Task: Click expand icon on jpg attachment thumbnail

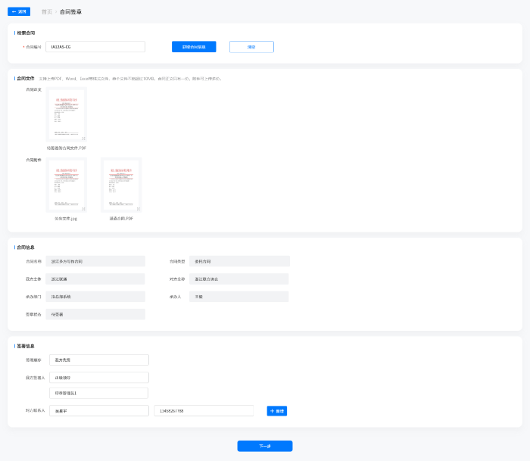Action: click(83, 208)
